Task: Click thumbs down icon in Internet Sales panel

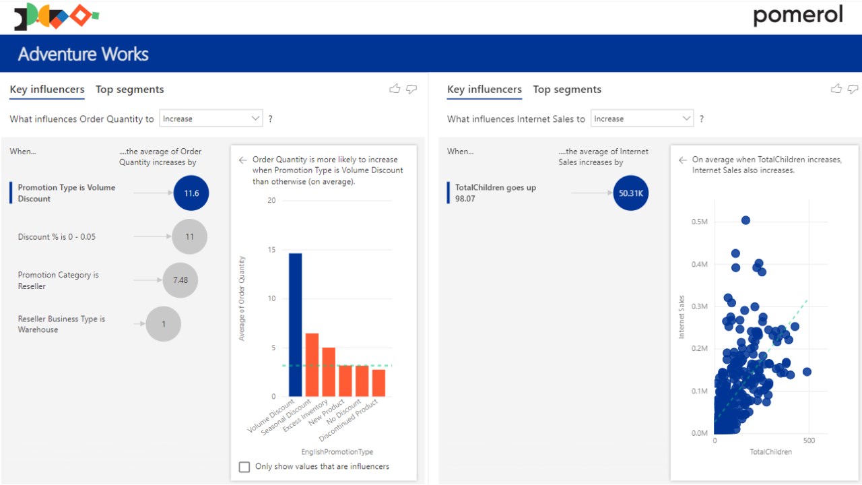Action: pyautogui.click(x=853, y=89)
